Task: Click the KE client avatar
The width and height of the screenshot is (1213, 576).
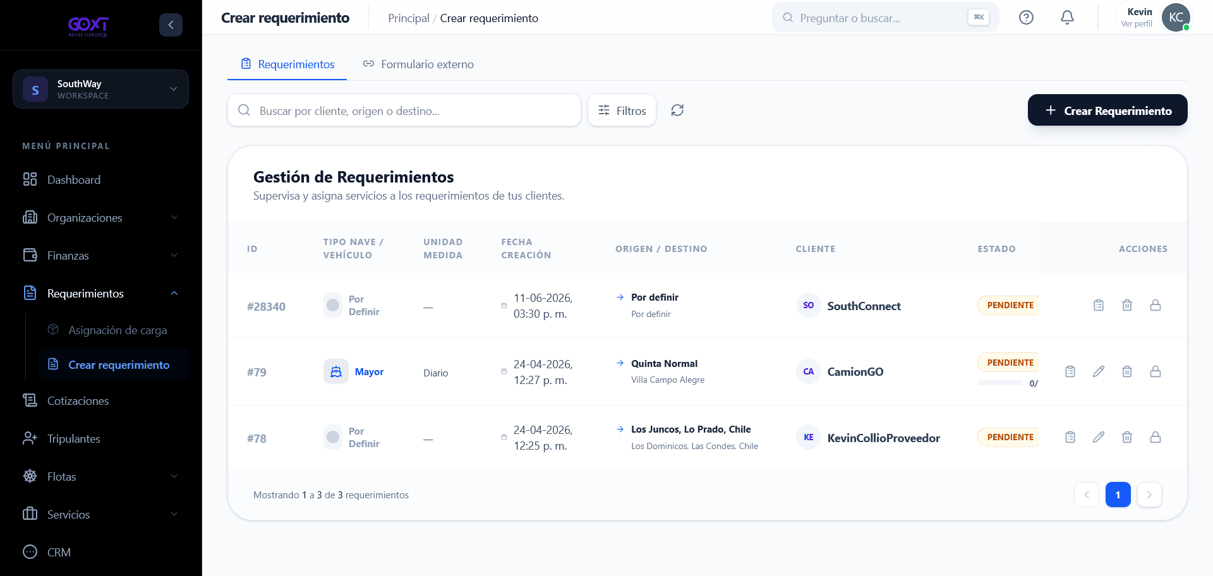Action: 809,438
